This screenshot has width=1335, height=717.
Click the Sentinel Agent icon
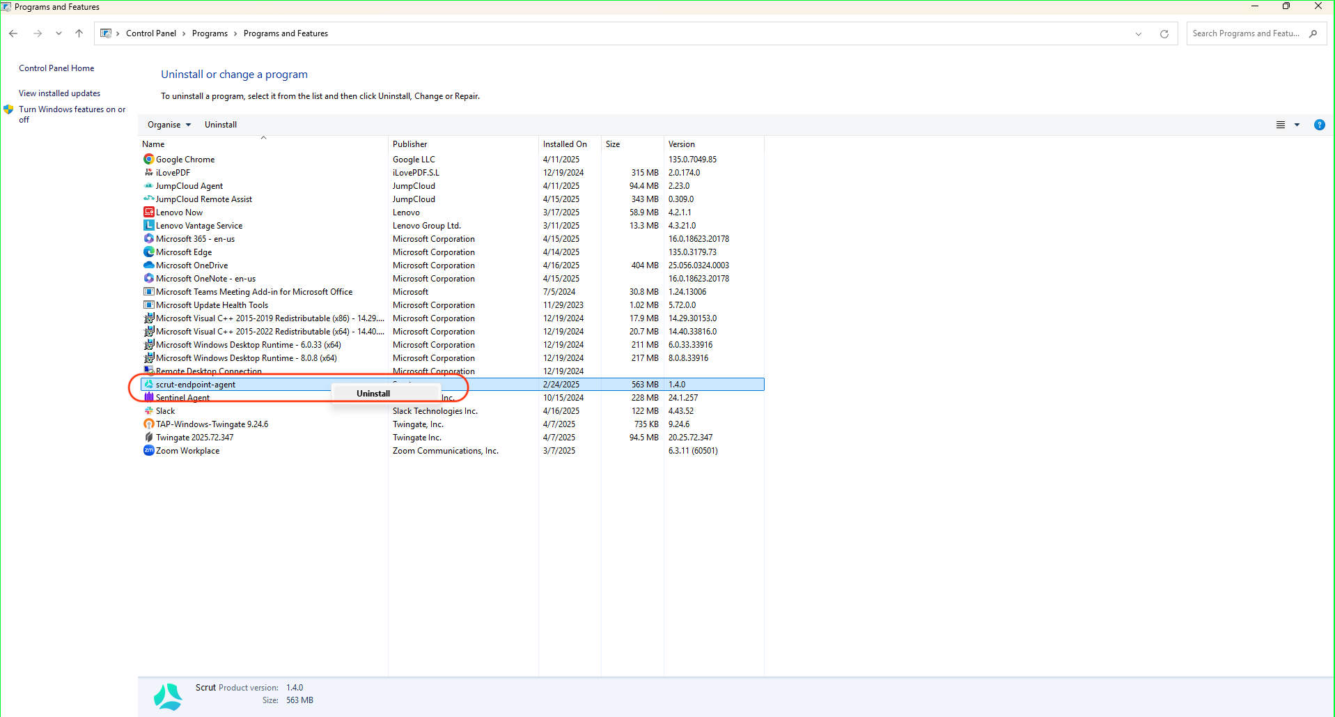(148, 397)
